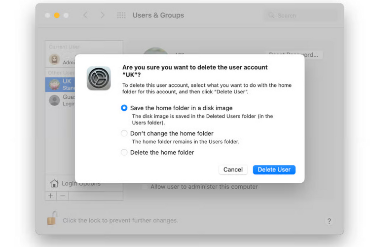Go forward with the right chevron

[x=102, y=15]
